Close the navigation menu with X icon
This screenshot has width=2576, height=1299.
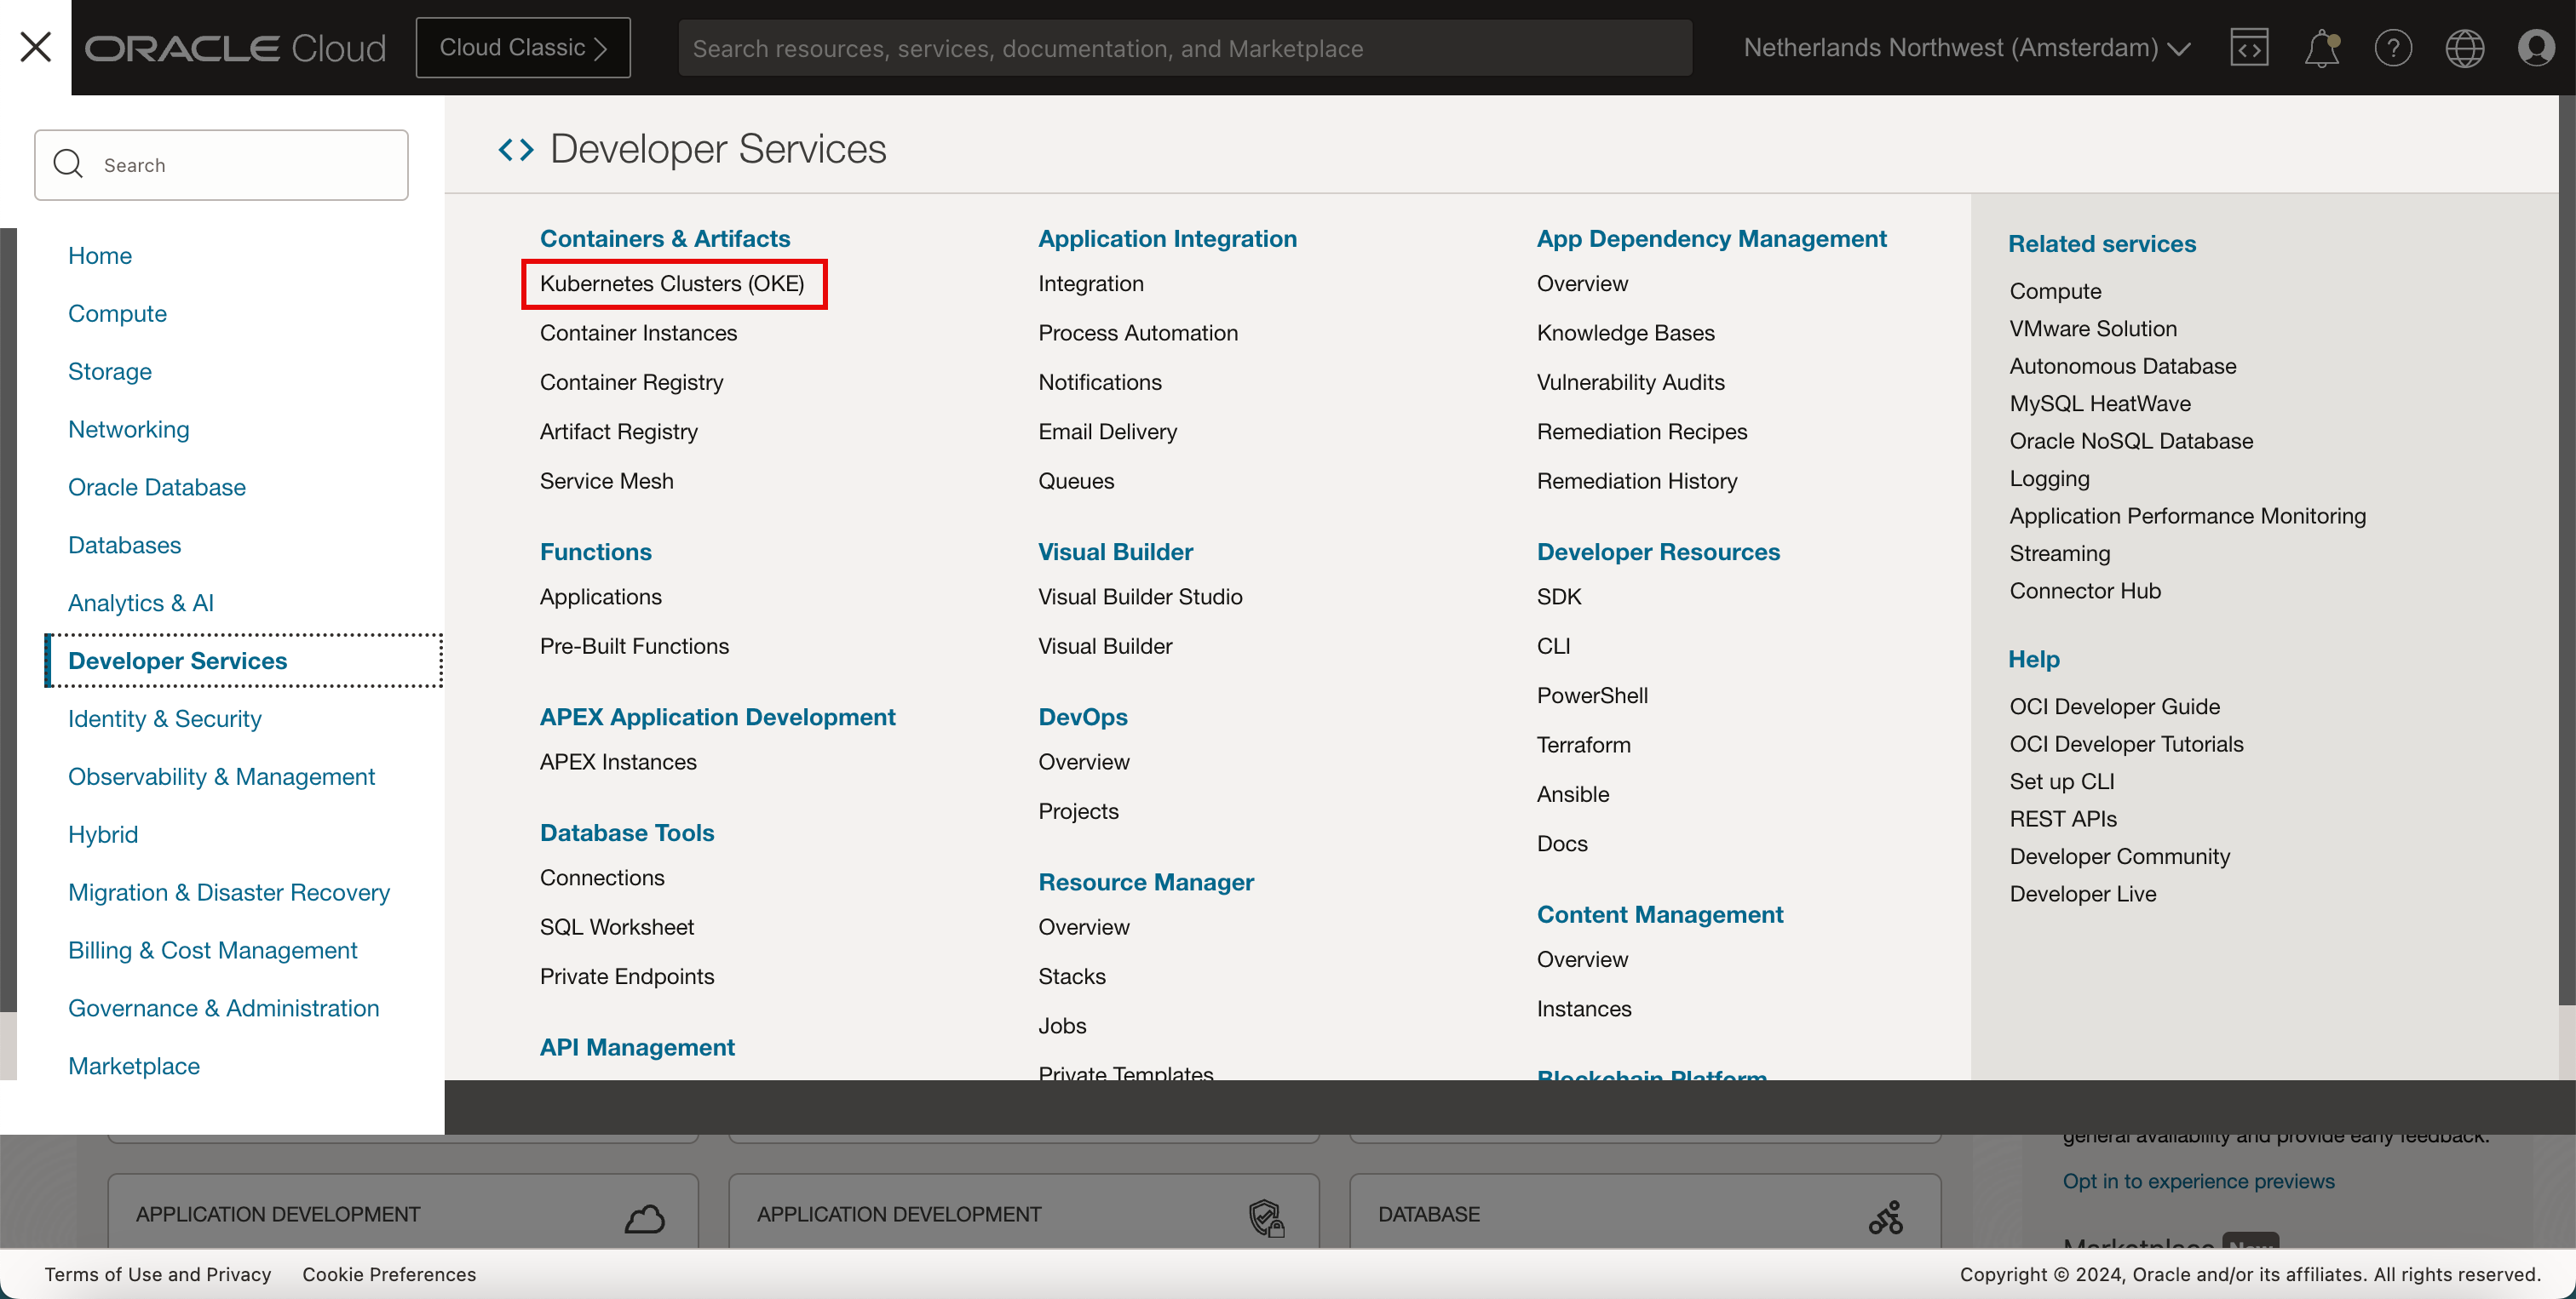coord(36,47)
